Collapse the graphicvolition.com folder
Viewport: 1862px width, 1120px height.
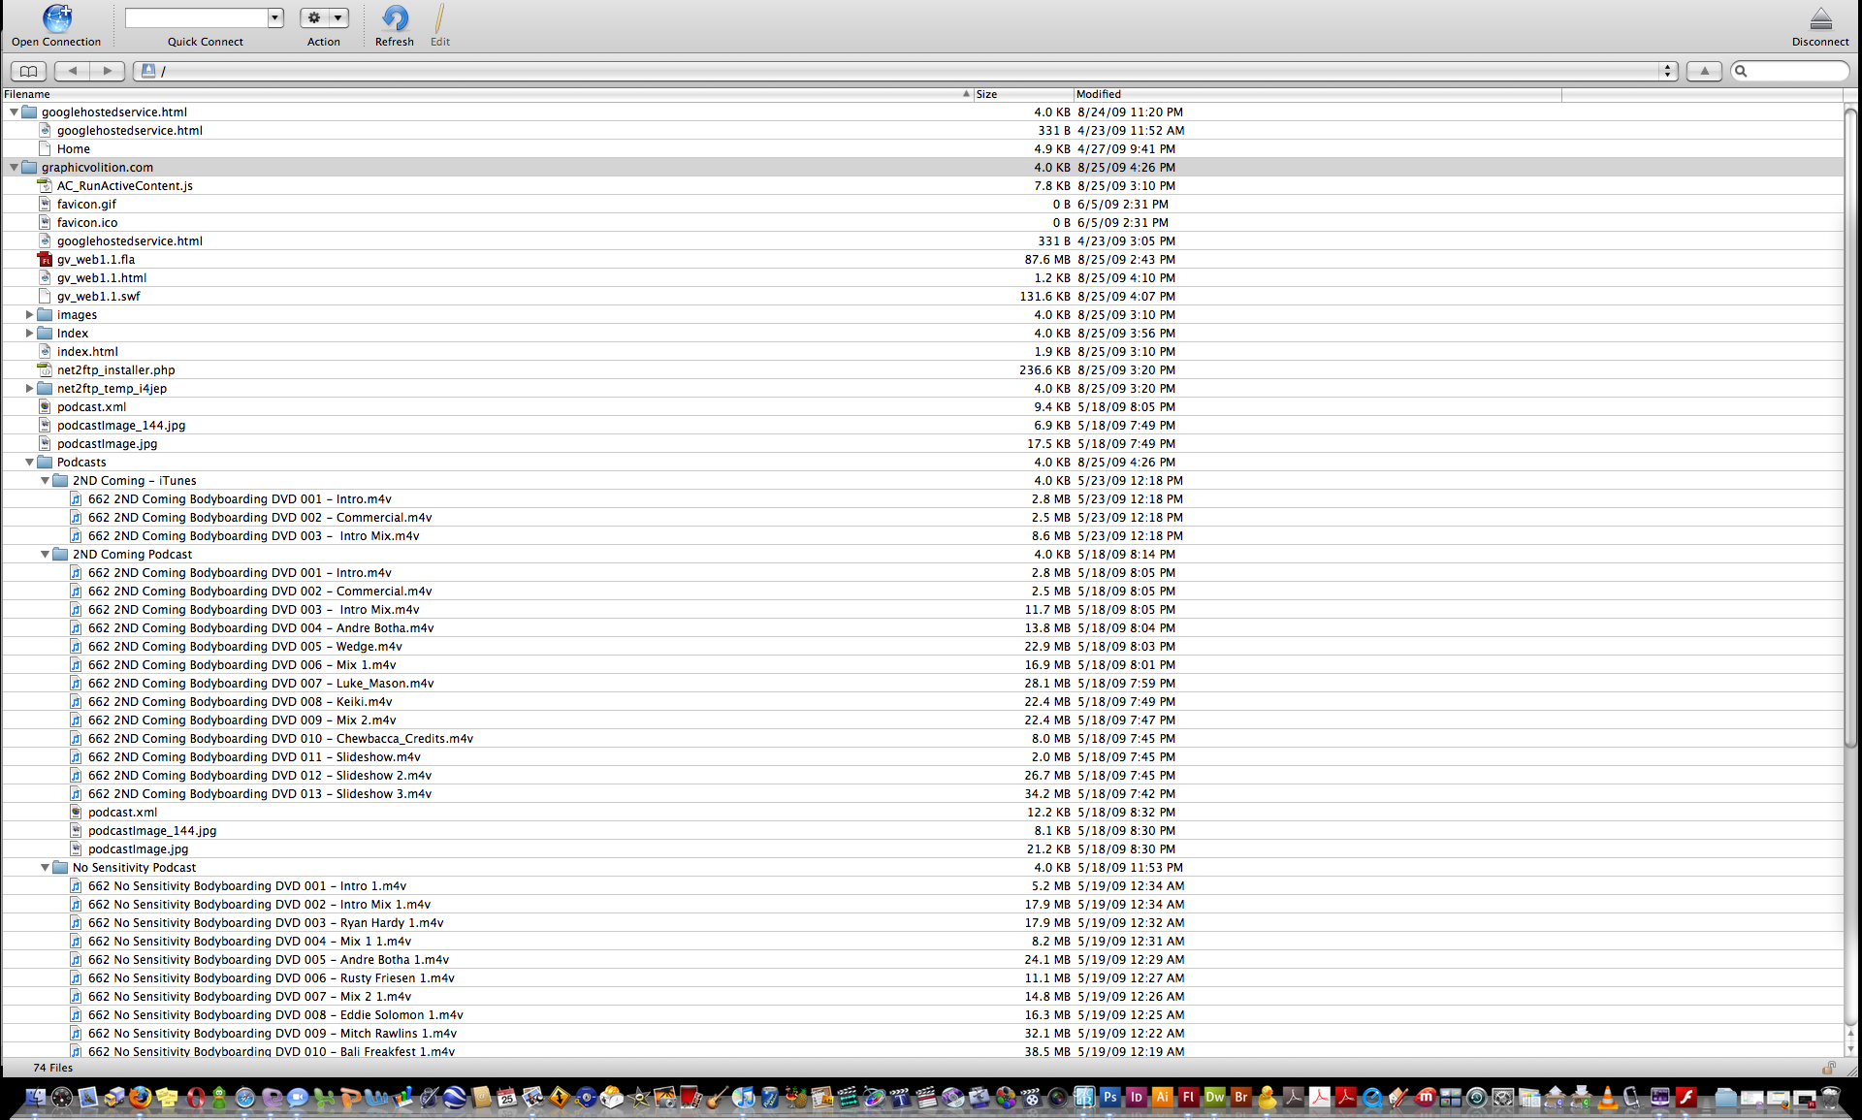(x=14, y=168)
